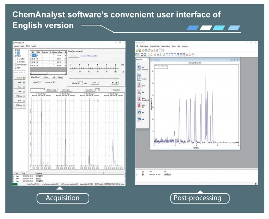The height and width of the screenshot is (219, 269).
Task: Open the View menu in acquisition window
Action: tap(22, 46)
